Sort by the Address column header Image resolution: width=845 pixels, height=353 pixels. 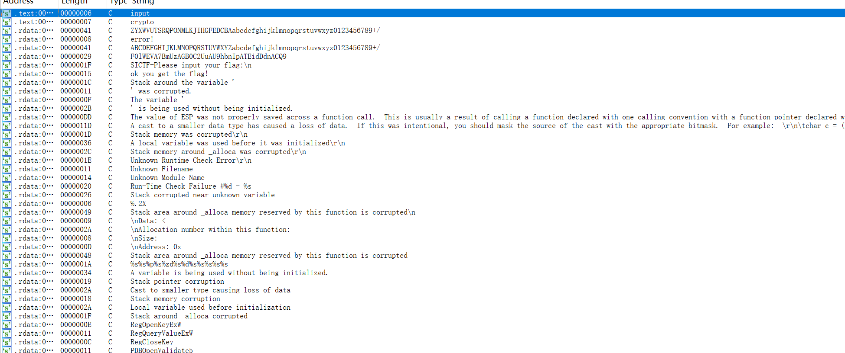click(18, 2)
